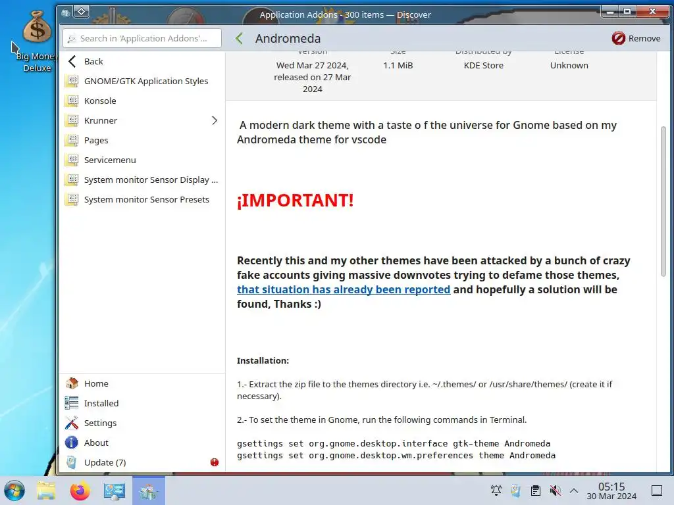Click the Update icon in the sidebar
The width and height of the screenshot is (674, 505).
click(x=72, y=462)
